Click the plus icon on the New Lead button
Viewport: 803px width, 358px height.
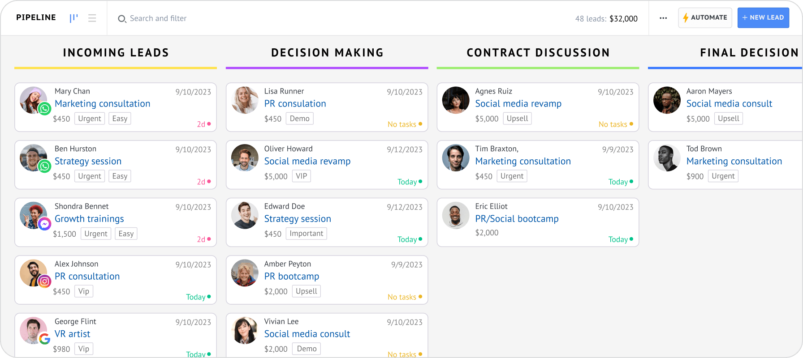(745, 17)
